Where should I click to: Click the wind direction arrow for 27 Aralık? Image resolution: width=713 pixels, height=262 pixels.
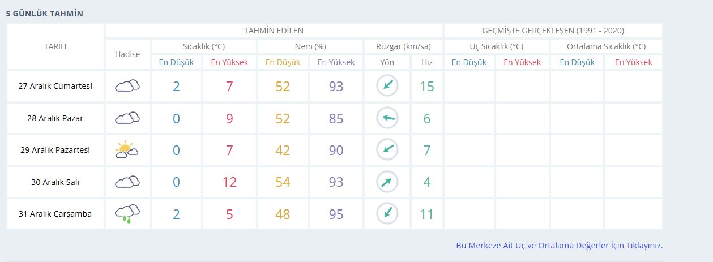click(x=387, y=86)
